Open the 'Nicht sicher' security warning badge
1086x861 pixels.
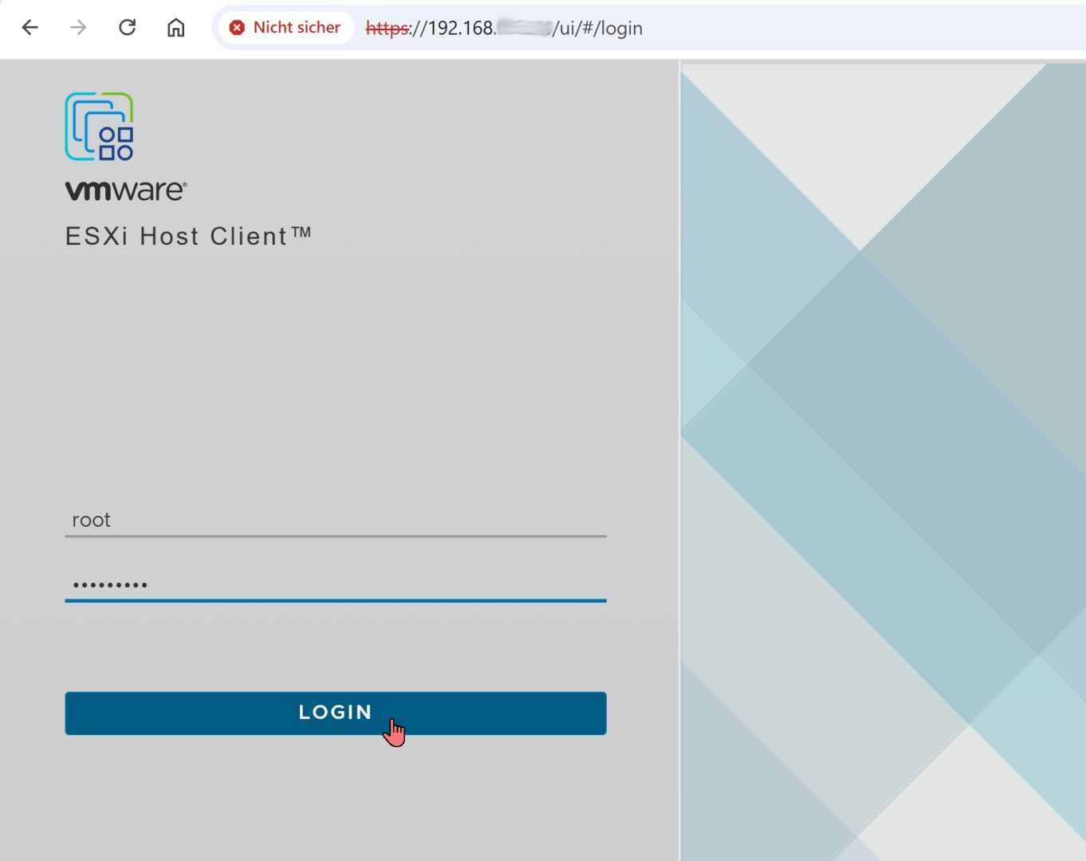(285, 28)
